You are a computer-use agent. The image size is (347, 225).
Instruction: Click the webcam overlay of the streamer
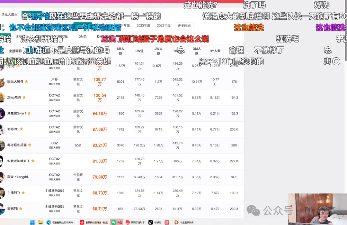tap(317, 209)
